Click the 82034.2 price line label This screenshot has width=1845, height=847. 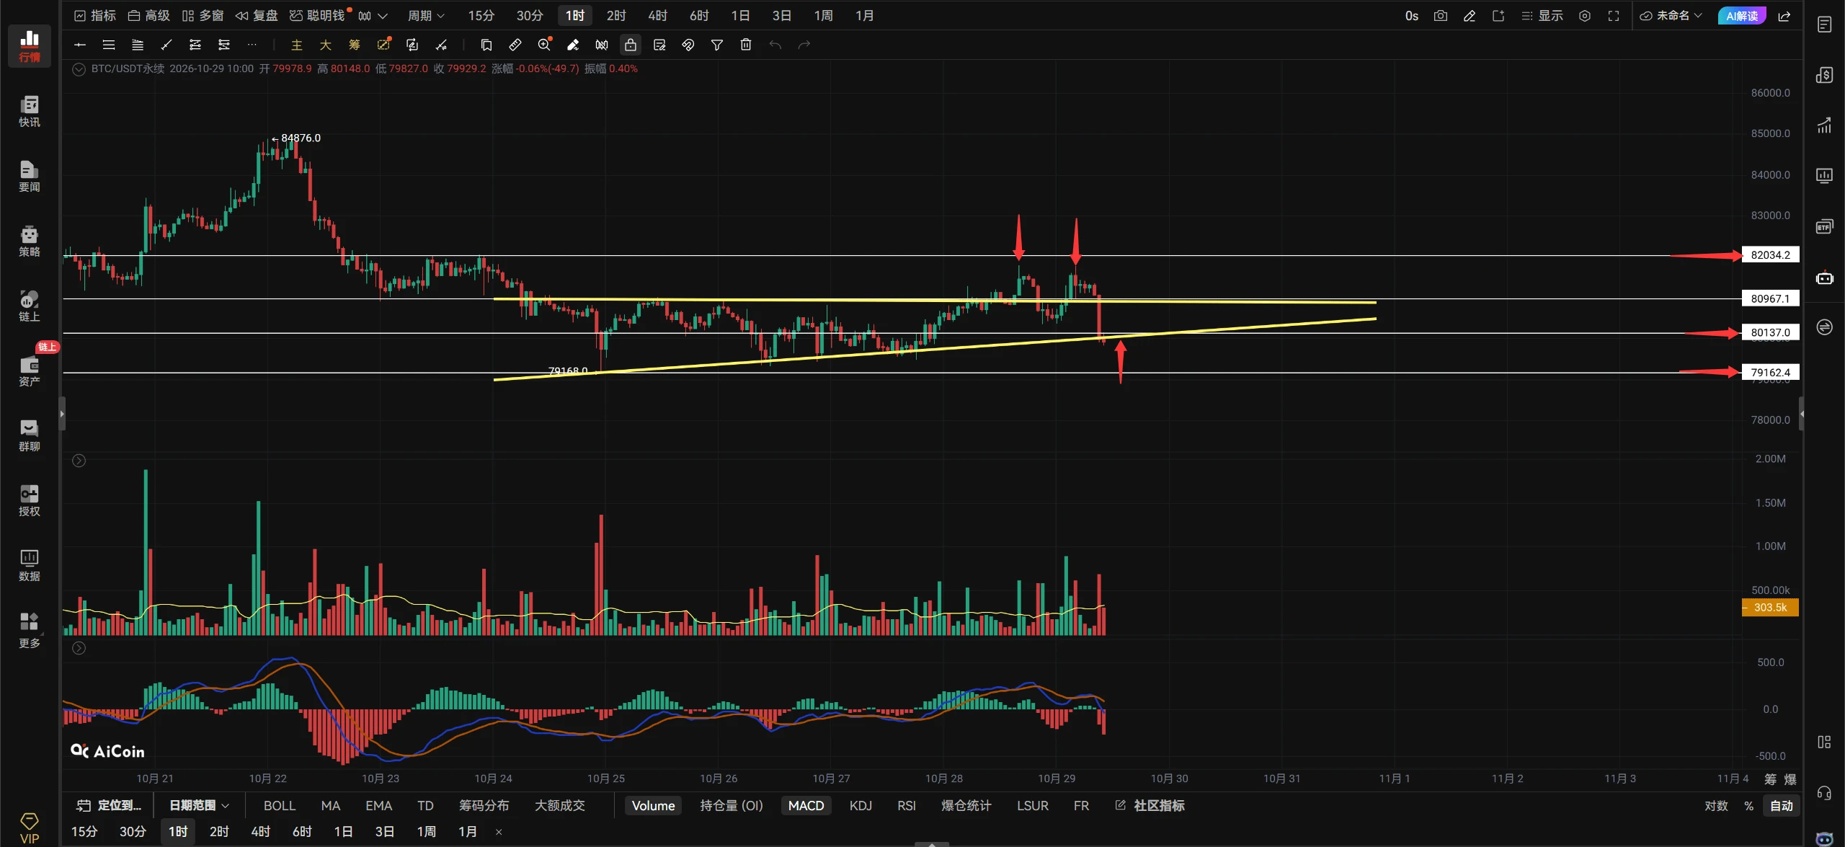point(1770,254)
